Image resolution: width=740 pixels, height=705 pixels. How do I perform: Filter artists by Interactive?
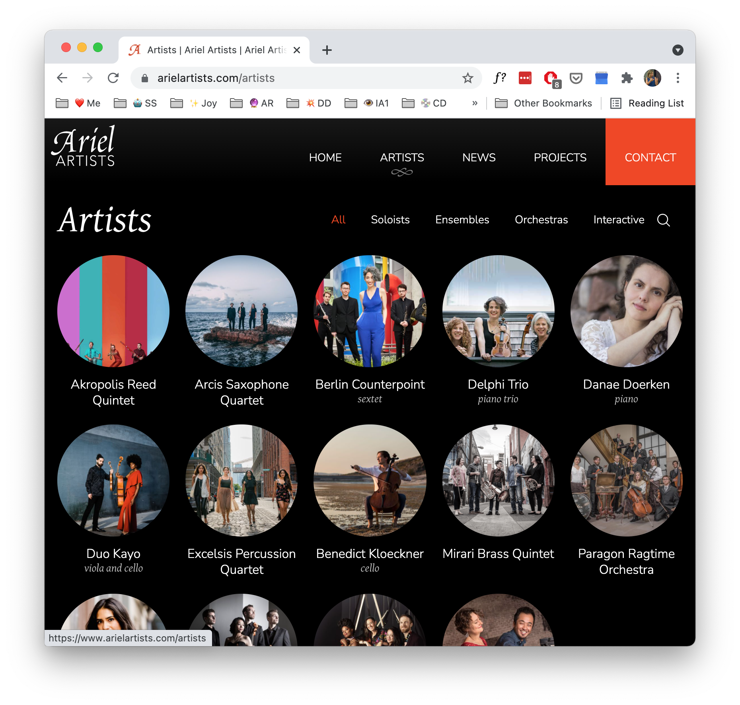coord(619,220)
